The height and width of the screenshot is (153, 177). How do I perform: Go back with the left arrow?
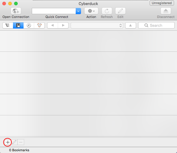click(52, 25)
